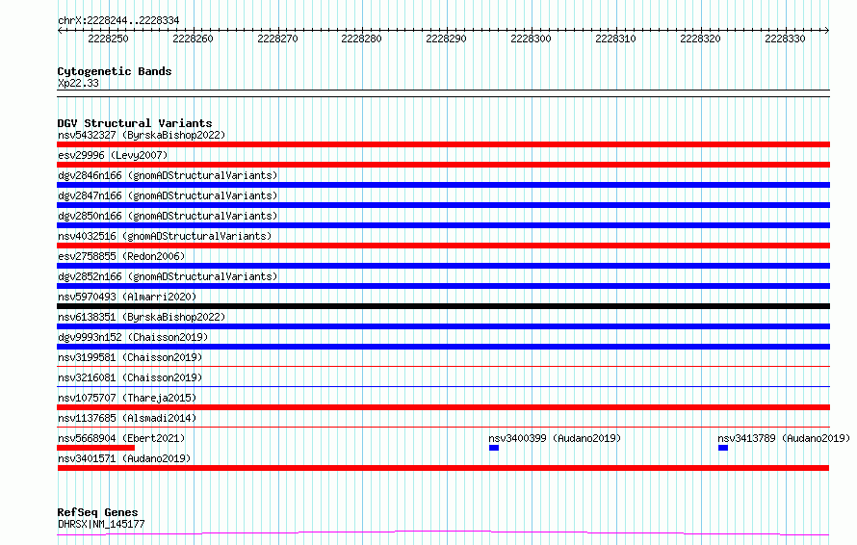This screenshot has width=857, height=545.
Task: Click ruler position 2228270
Action: [277, 39]
